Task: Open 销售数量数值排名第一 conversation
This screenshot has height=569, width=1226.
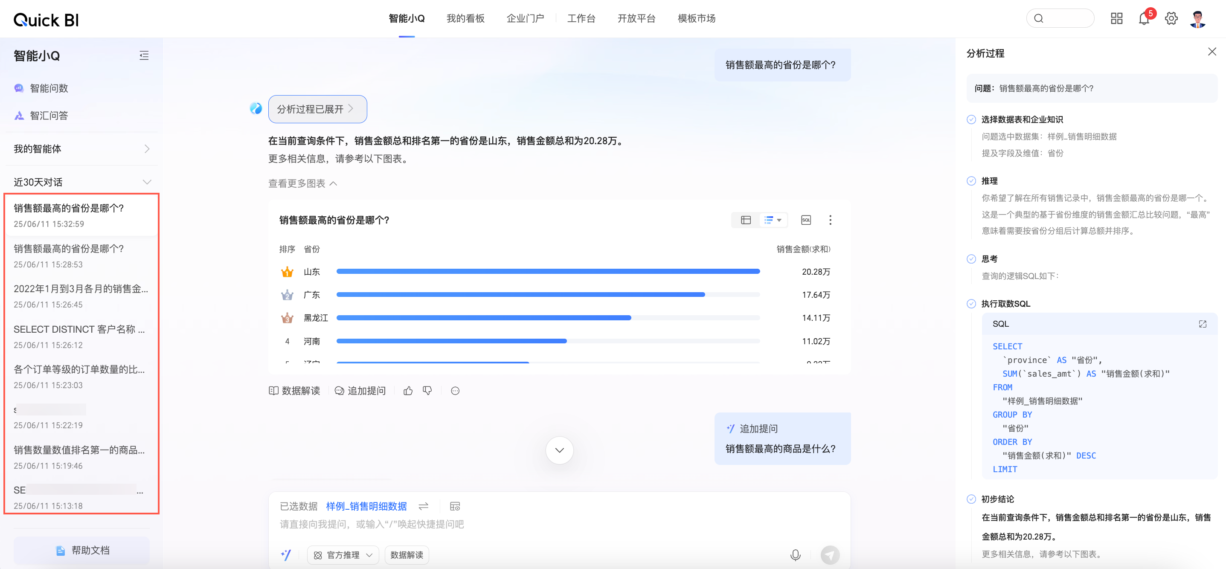Action: point(81,457)
